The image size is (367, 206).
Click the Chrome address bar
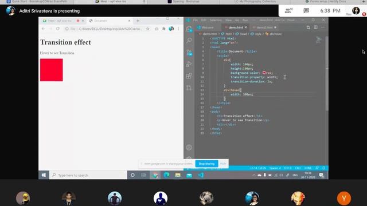(107, 29)
